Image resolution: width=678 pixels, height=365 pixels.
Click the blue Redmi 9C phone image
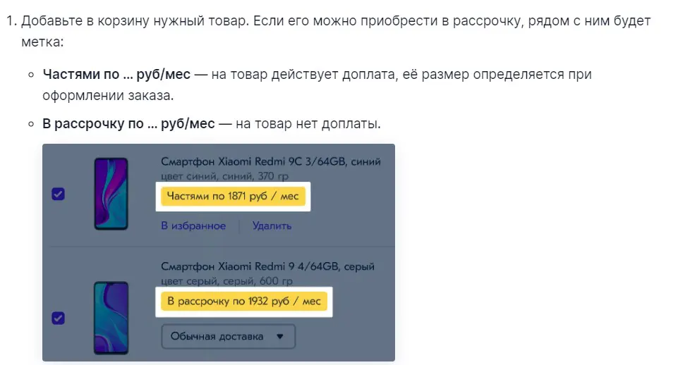[x=111, y=193]
